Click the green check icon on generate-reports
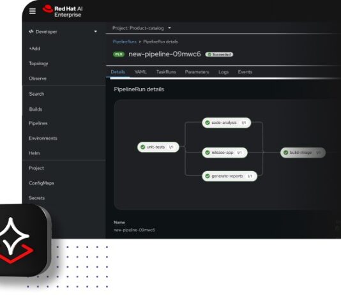This screenshot has width=341, height=295. [x=208, y=176]
